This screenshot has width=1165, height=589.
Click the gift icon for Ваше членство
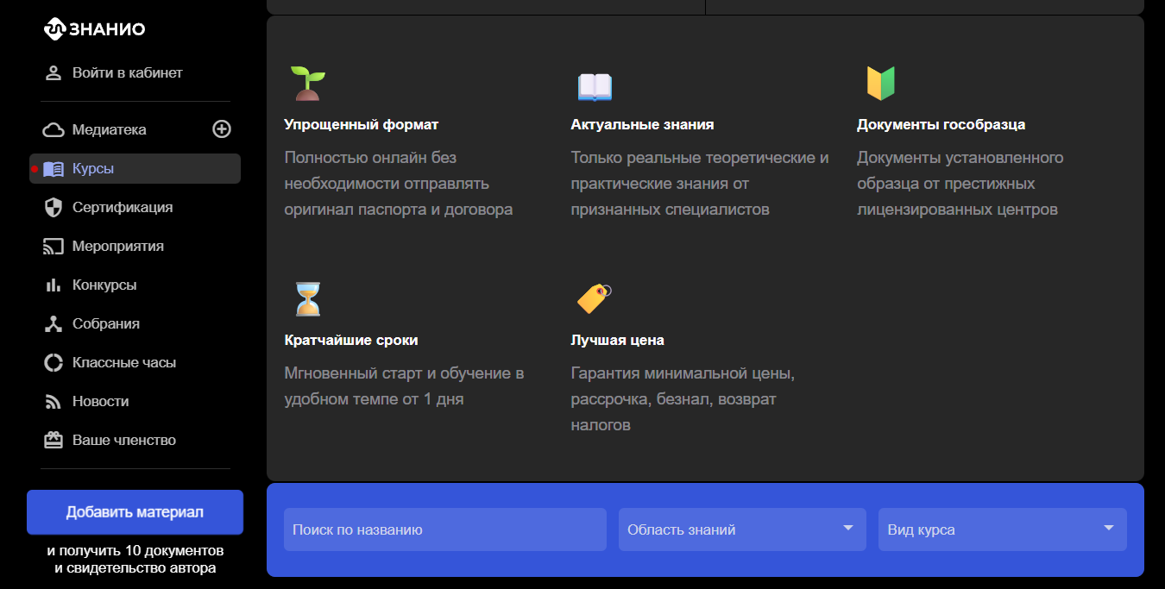point(54,441)
